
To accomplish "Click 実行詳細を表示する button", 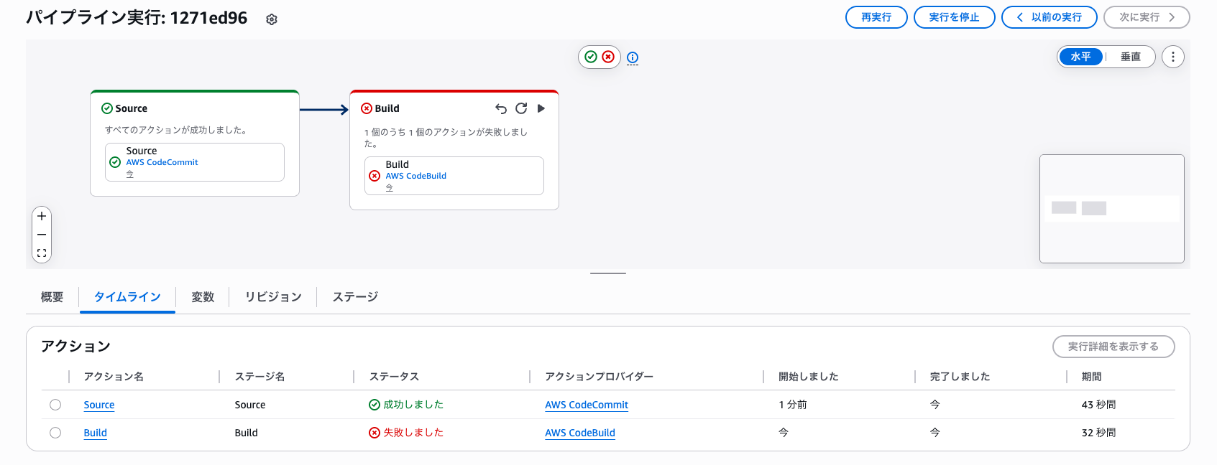I will 1113,347.
